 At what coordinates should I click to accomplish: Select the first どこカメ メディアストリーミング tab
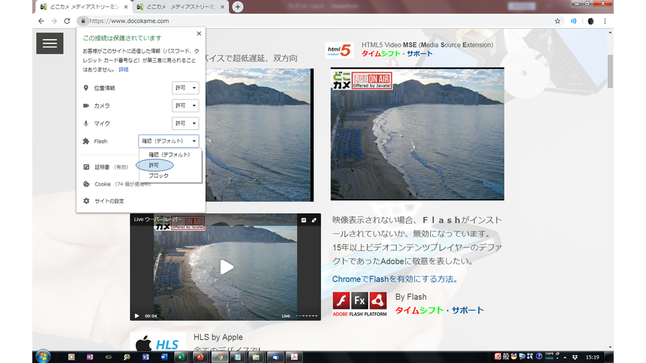tap(84, 7)
